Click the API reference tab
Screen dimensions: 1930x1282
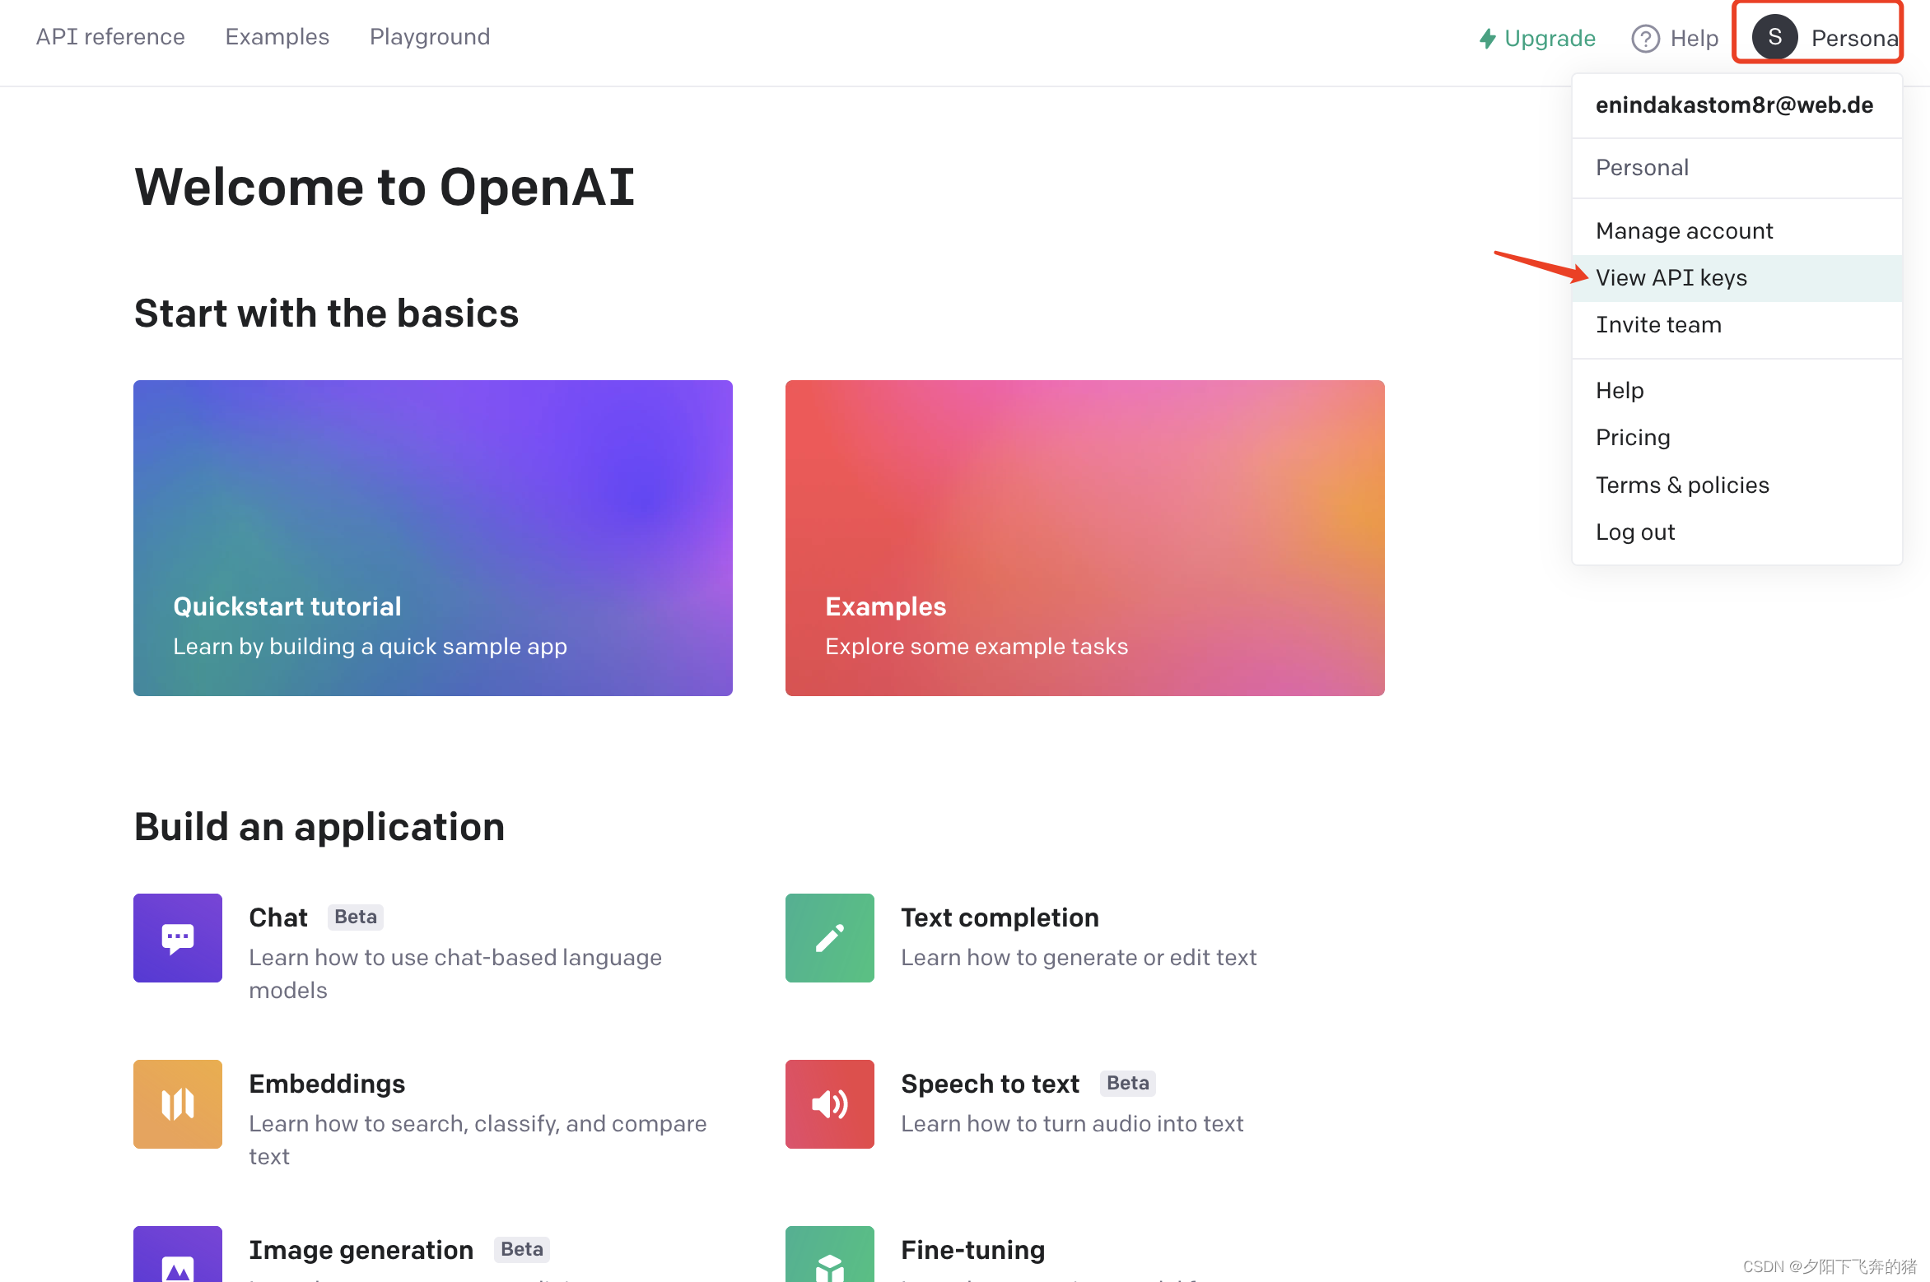click(x=109, y=35)
